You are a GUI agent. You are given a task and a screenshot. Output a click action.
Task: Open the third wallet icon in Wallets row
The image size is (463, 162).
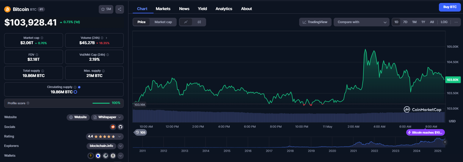pyautogui.click(x=106, y=155)
